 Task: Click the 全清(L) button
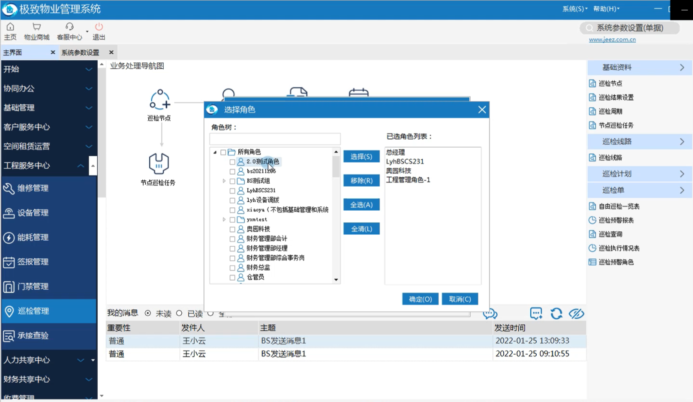tap(362, 228)
